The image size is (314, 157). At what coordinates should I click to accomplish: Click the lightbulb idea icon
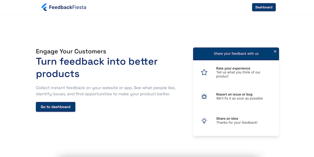204,121
